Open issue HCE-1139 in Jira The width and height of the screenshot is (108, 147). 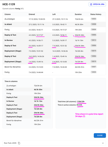(x=97, y=4)
